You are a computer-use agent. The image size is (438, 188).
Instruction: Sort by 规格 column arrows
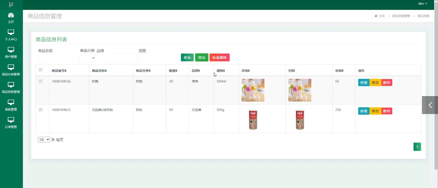pyautogui.click(x=224, y=71)
